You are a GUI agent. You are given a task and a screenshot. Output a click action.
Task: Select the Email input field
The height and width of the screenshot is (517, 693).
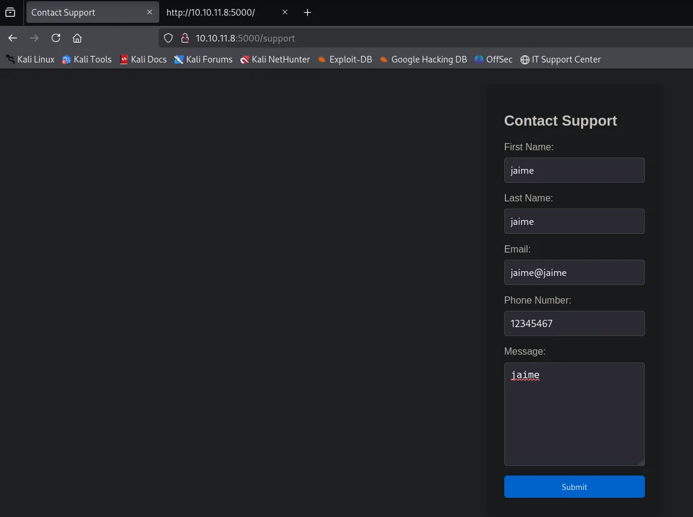pyautogui.click(x=574, y=272)
